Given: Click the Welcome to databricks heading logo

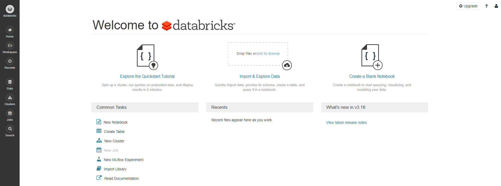Looking at the screenshot, I should tap(198, 25).
